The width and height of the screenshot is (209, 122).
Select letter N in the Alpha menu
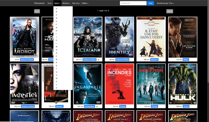[x=63, y=50]
